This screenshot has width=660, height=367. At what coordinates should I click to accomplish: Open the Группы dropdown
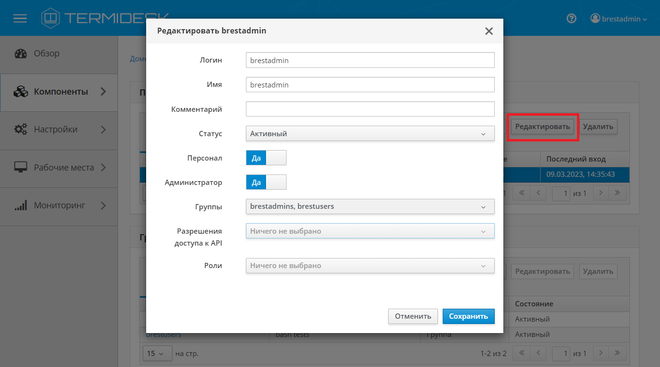click(370, 206)
